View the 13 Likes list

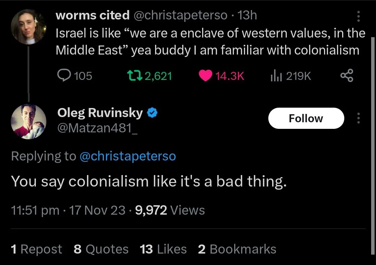pos(163,249)
